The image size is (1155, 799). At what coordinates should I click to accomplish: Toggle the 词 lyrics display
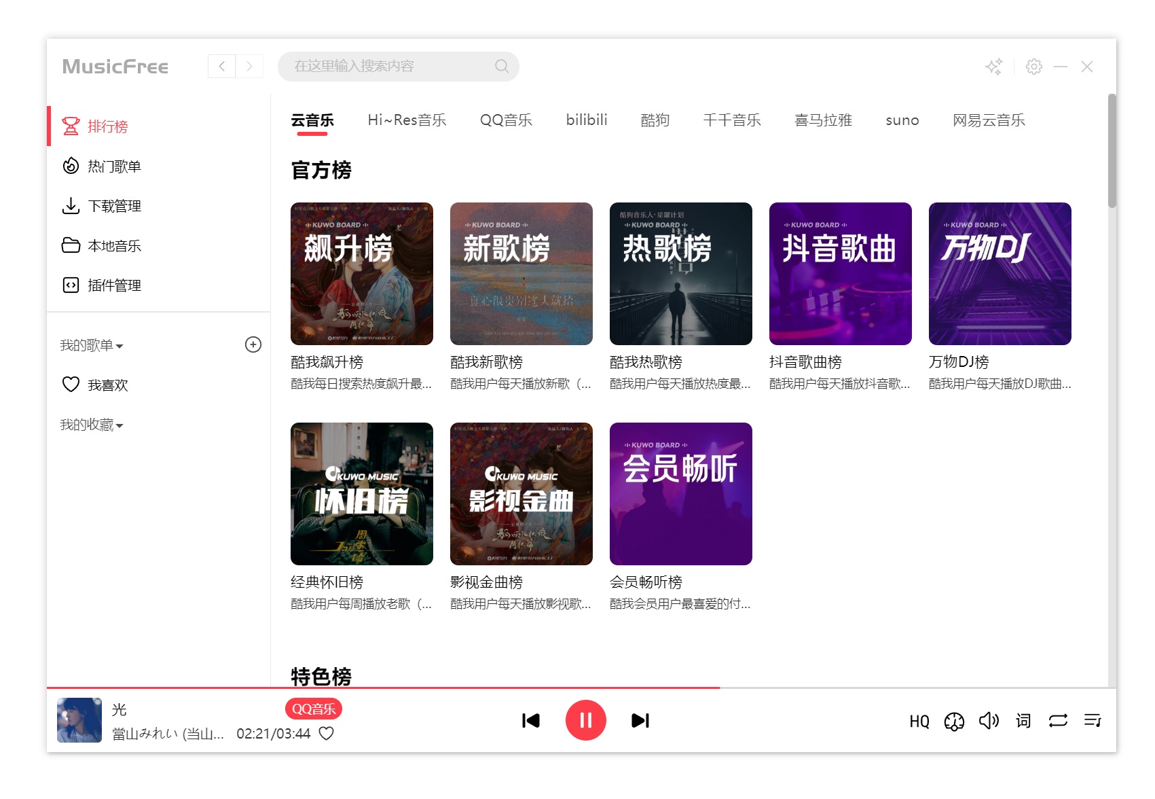1023,720
